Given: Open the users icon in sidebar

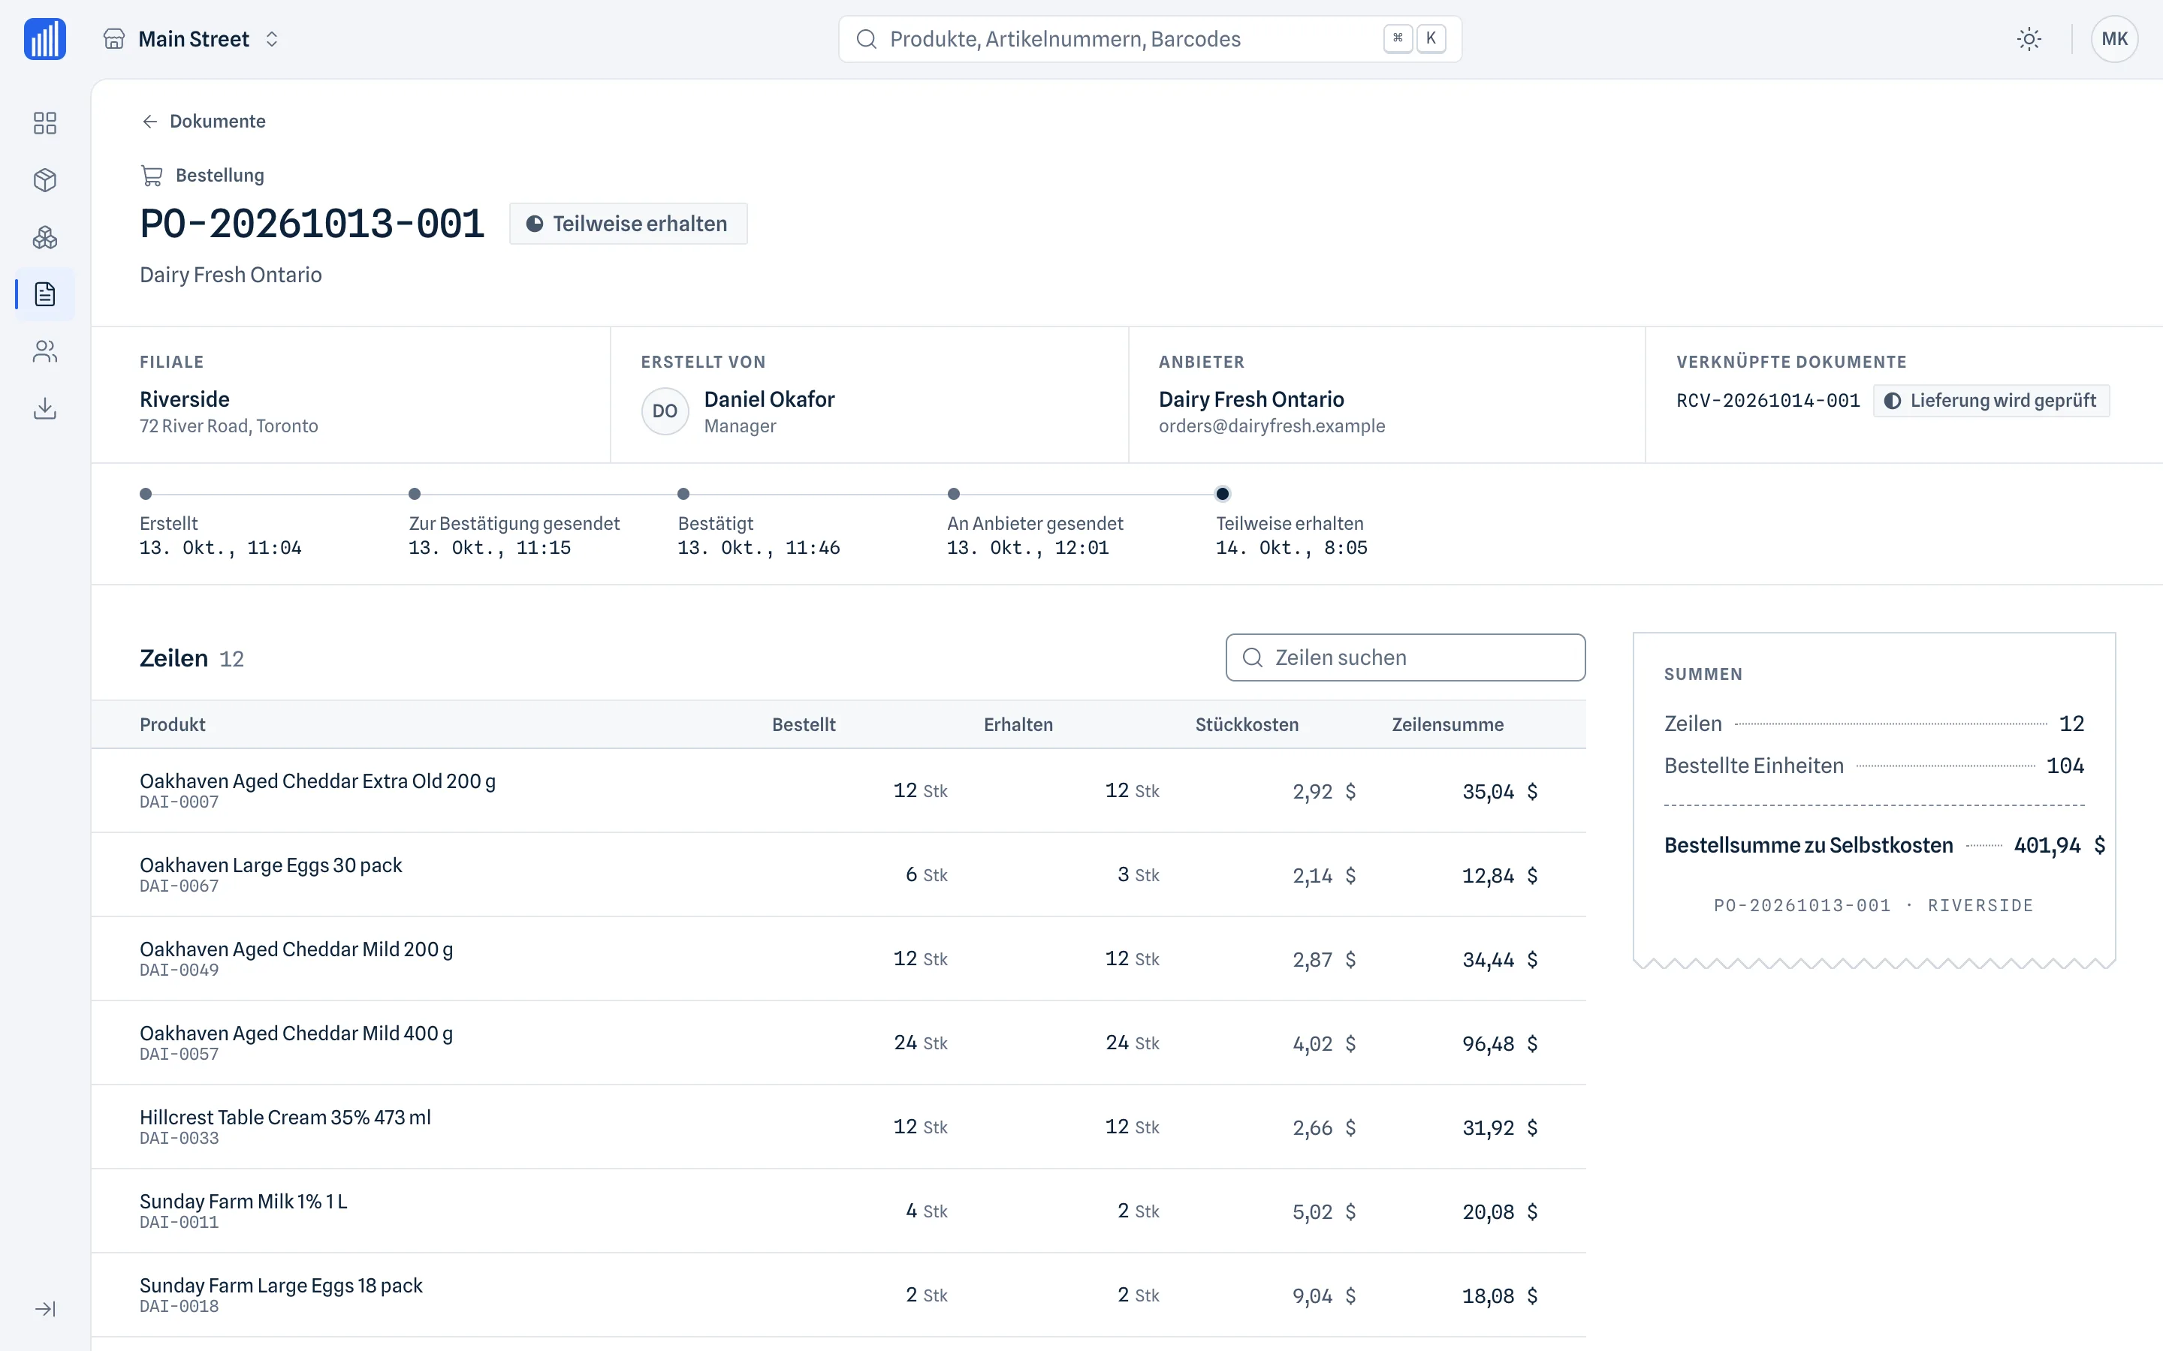Looking at the screenshot, I should (45, 351).
